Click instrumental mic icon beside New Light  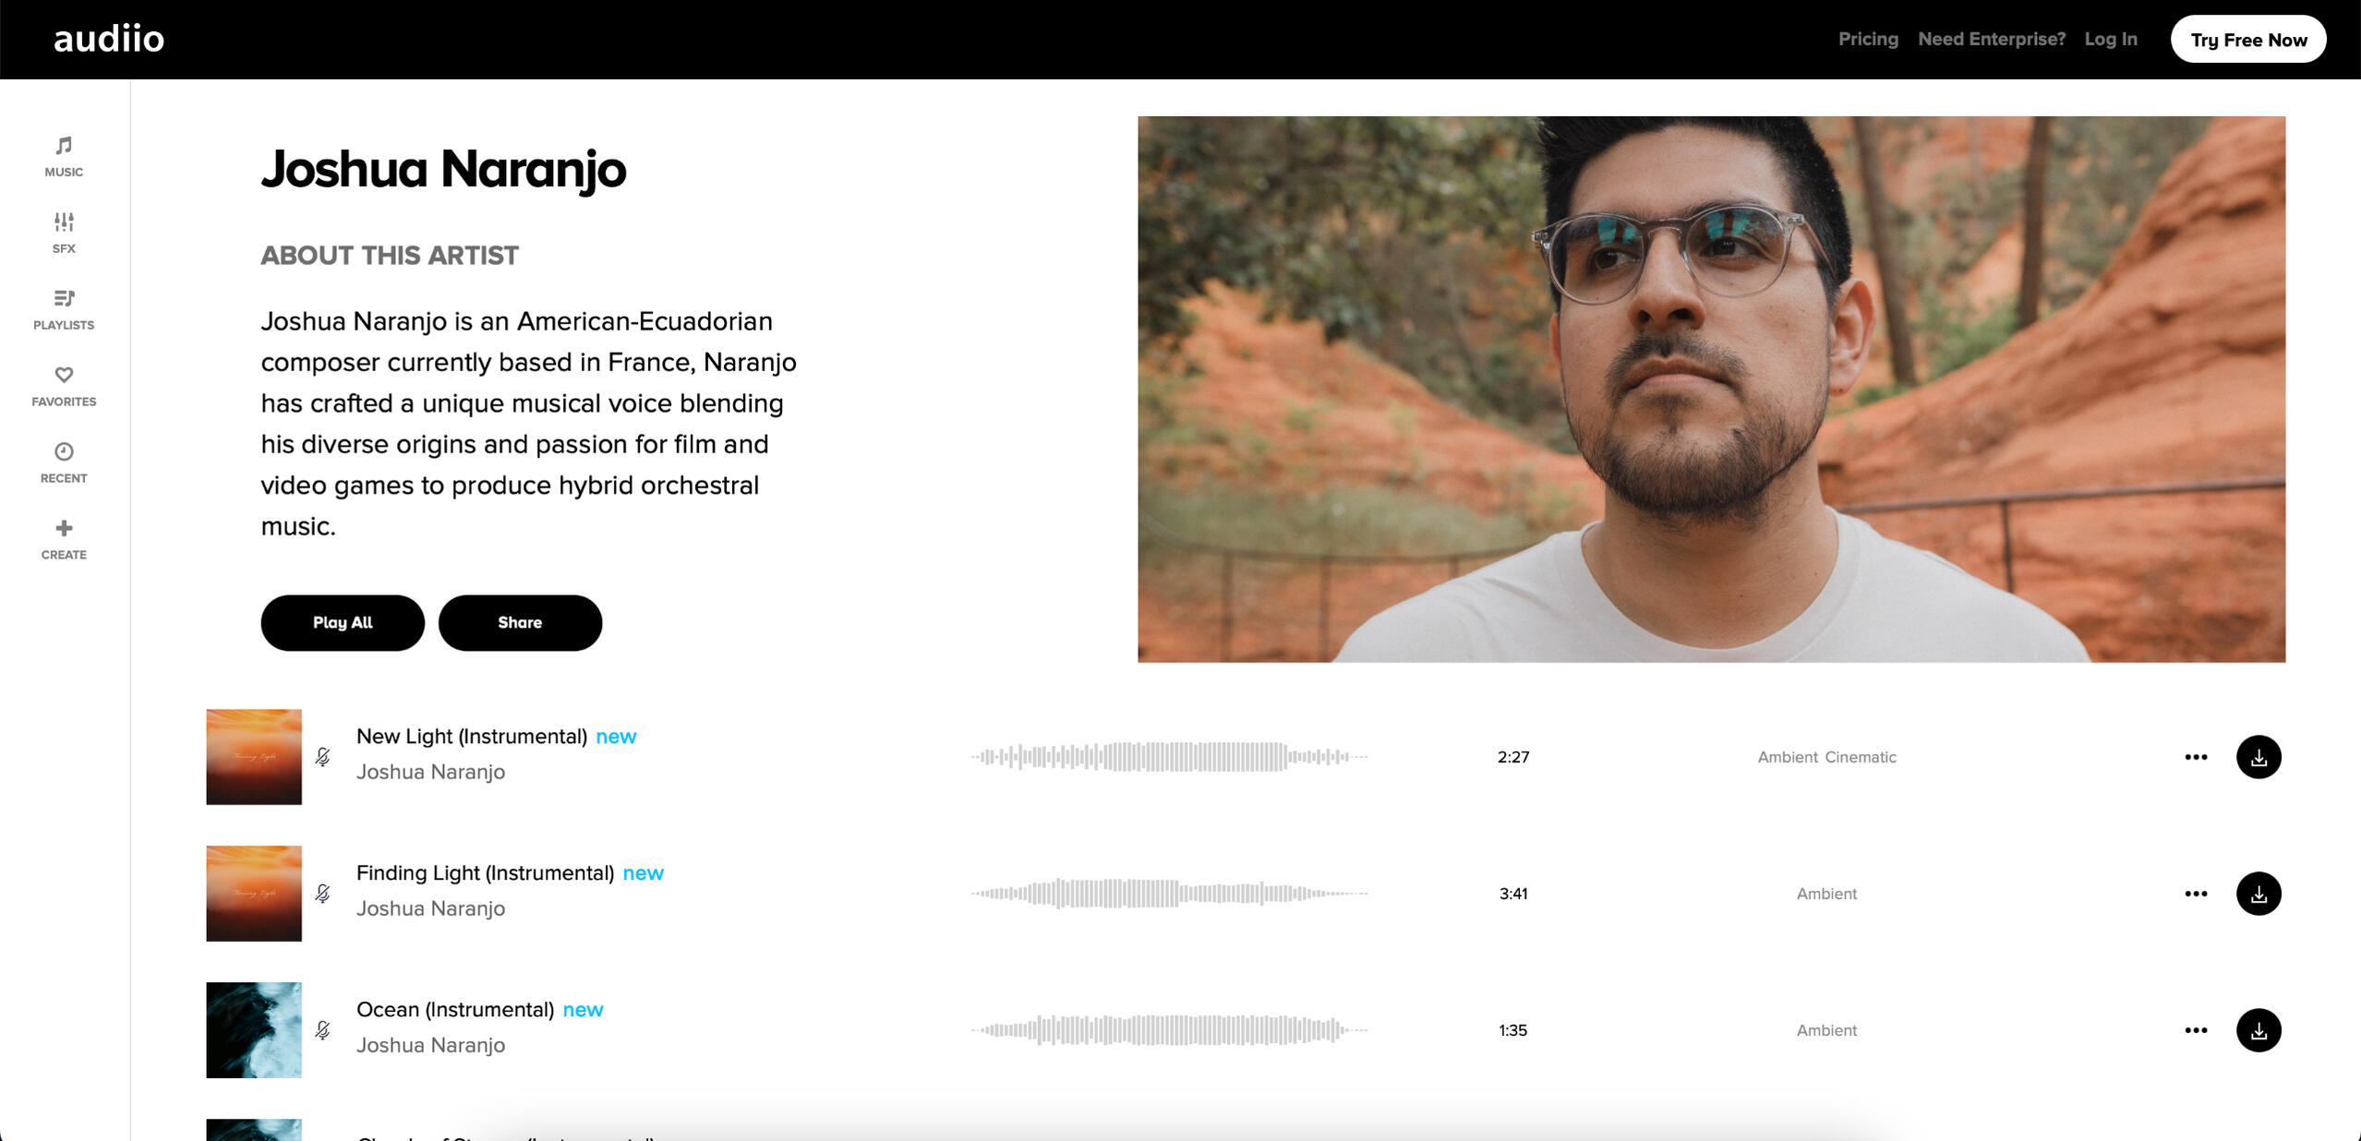click(322, 757)
